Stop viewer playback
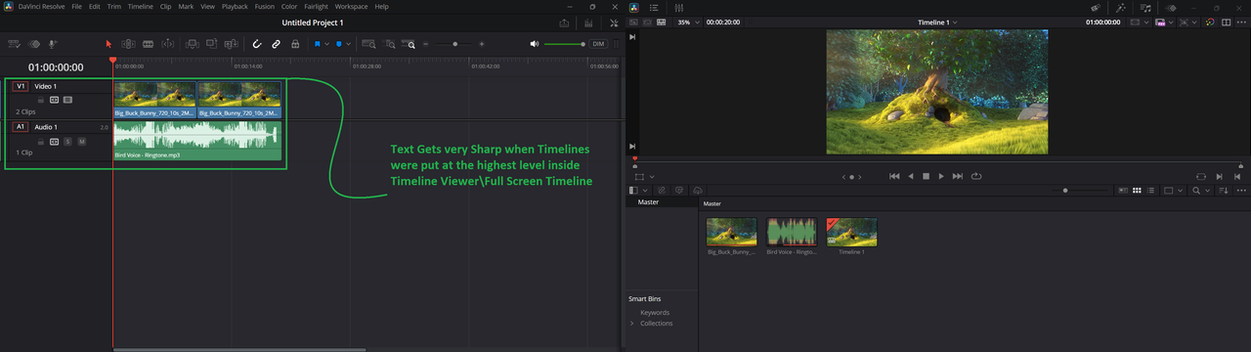Image resolution: width=1251 pixels, height=352 pixels. pyautogui.click(x=926, y=176)
